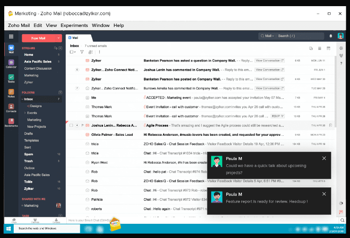Open Contacts in the bottom chat bar
Screen dimensions: 350x238
[56, 220]
